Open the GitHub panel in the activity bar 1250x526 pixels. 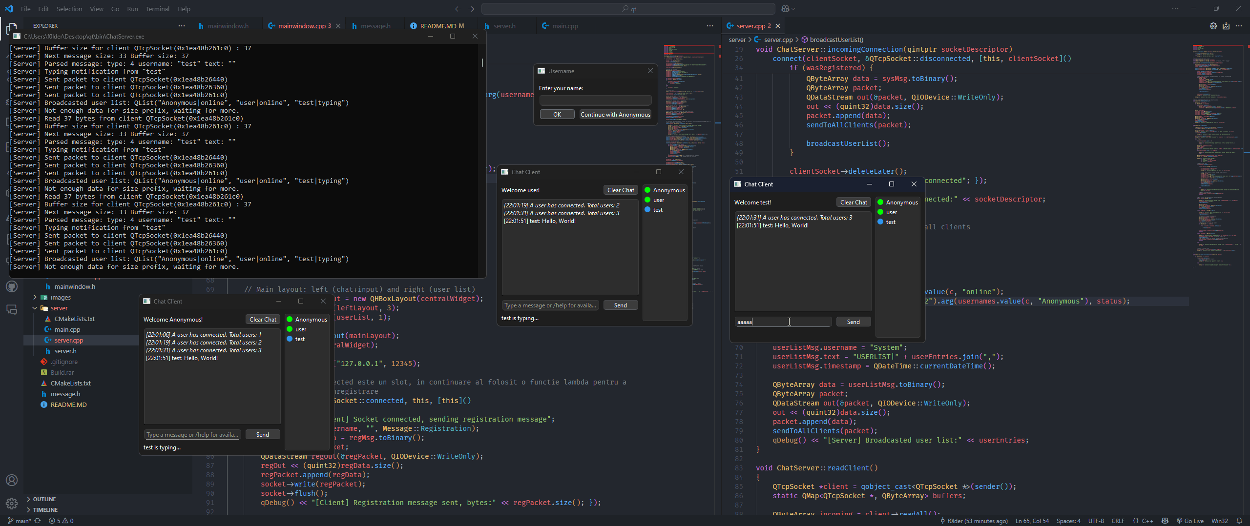[12, 286]
